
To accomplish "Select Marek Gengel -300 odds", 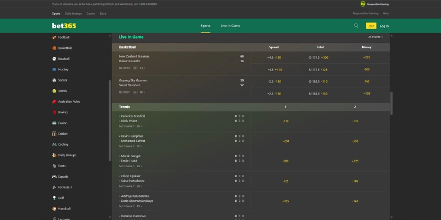I will click(286, 161).
